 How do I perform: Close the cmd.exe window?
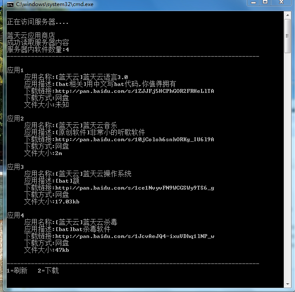coord(281,3)
